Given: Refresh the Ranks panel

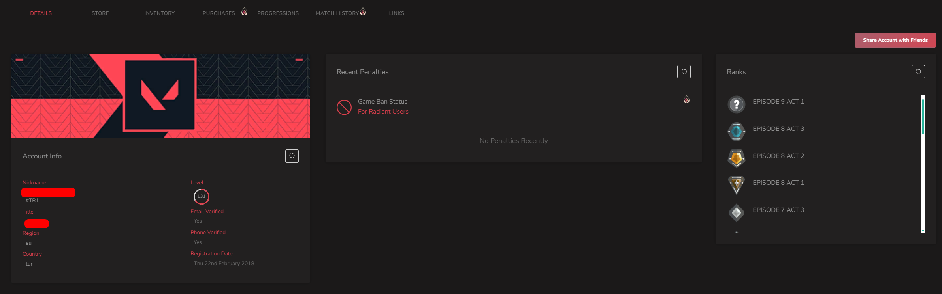Looking at the screenshot, I should (918, 72).
